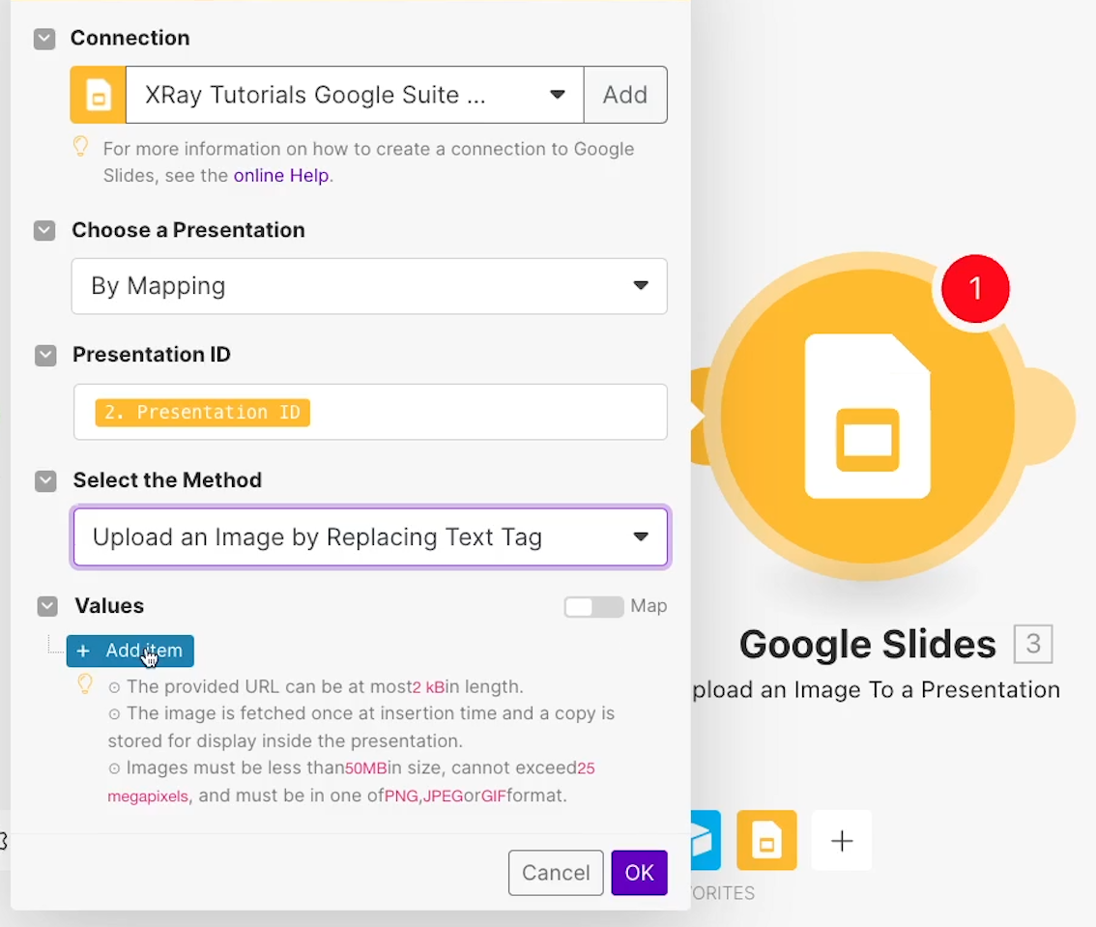Collapse the Connection section chevron
This screenshot has height=927, width=1096.
click(44, 39)
